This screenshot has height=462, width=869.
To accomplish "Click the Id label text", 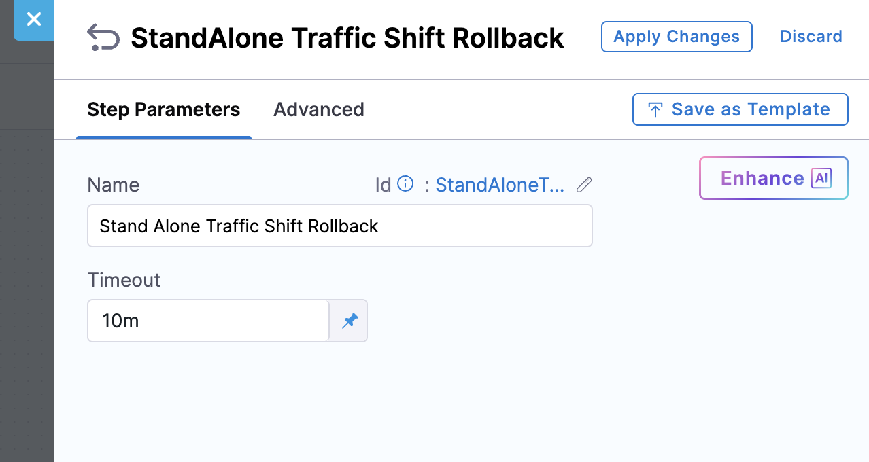I will pyautogui.click(x=383, y=185).
